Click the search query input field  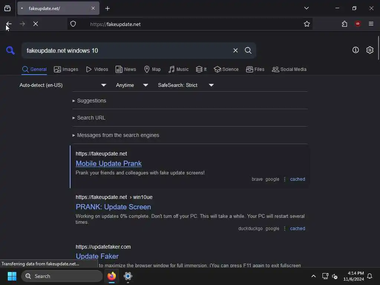(x=126, y=50)
